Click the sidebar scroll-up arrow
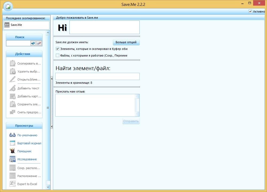This screenshot has width=267, height=192. tap(48, 33)
